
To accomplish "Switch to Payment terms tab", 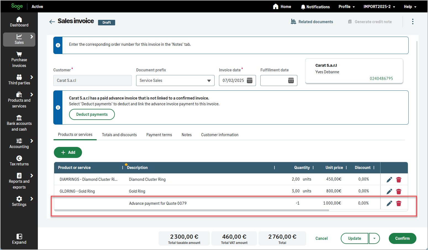I will tap(159, 135).
